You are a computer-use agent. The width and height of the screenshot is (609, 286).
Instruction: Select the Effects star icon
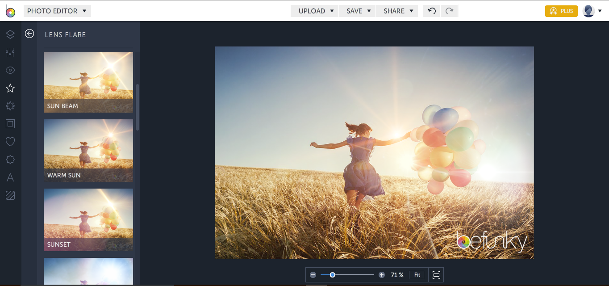pos(10,88)
